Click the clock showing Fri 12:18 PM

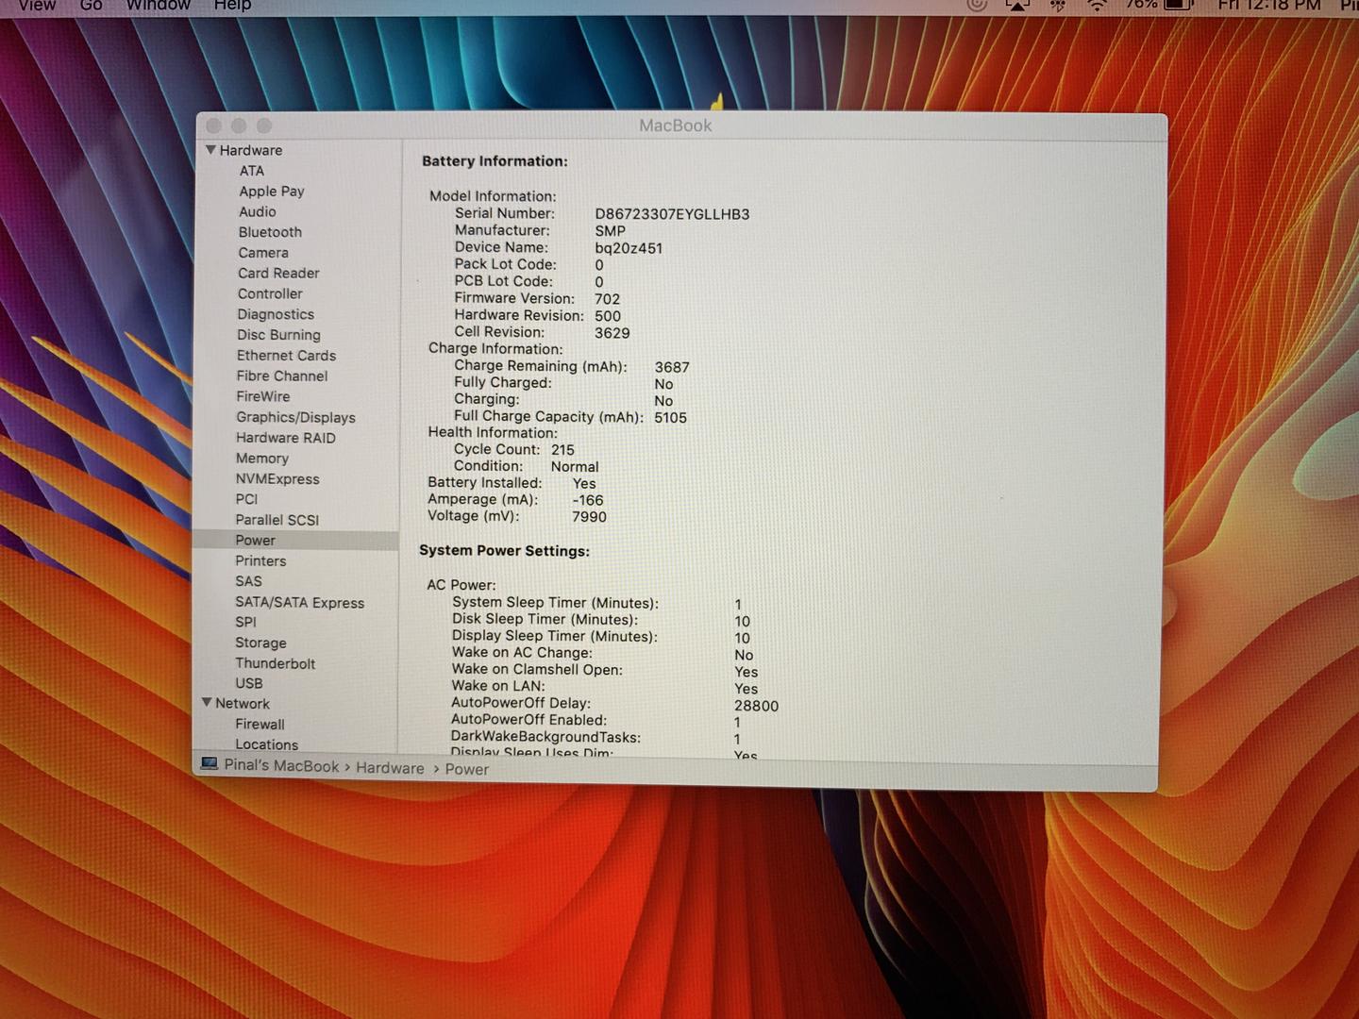pyautogui.click(x=1269, y=6)
